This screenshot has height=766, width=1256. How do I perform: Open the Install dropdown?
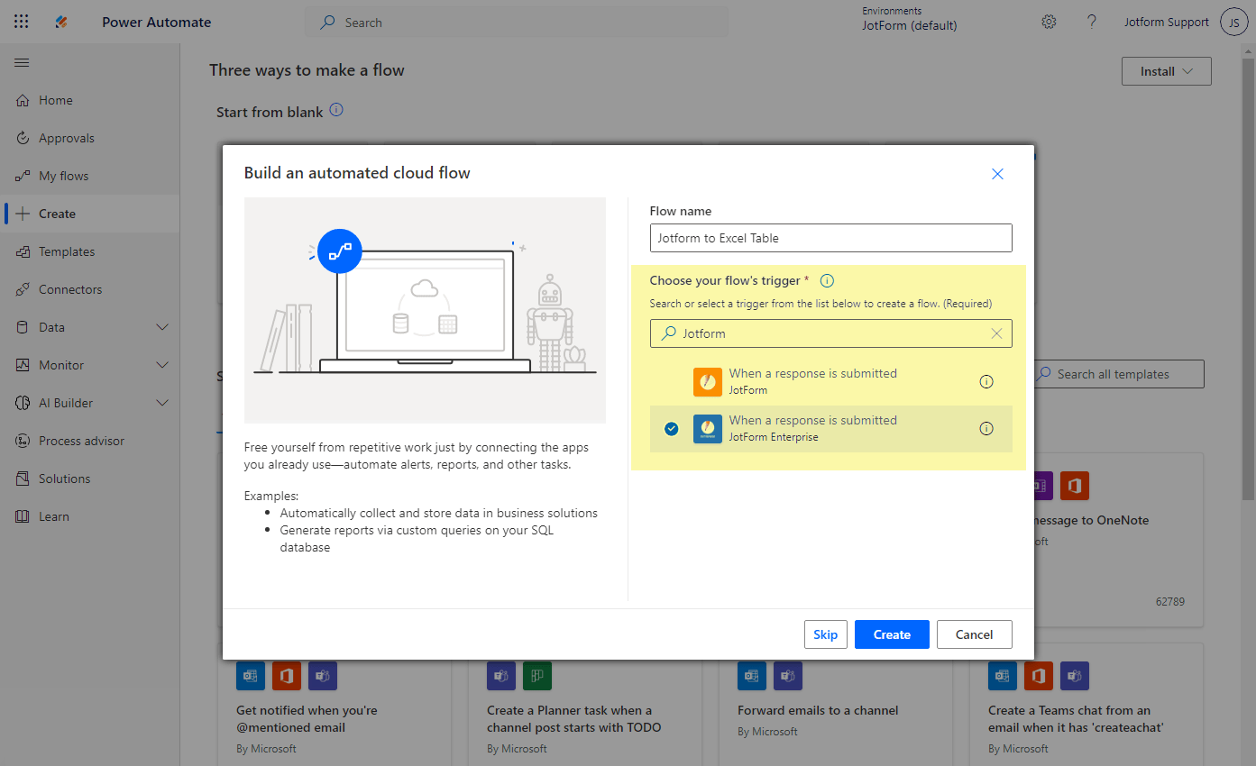click(1166, 71)
